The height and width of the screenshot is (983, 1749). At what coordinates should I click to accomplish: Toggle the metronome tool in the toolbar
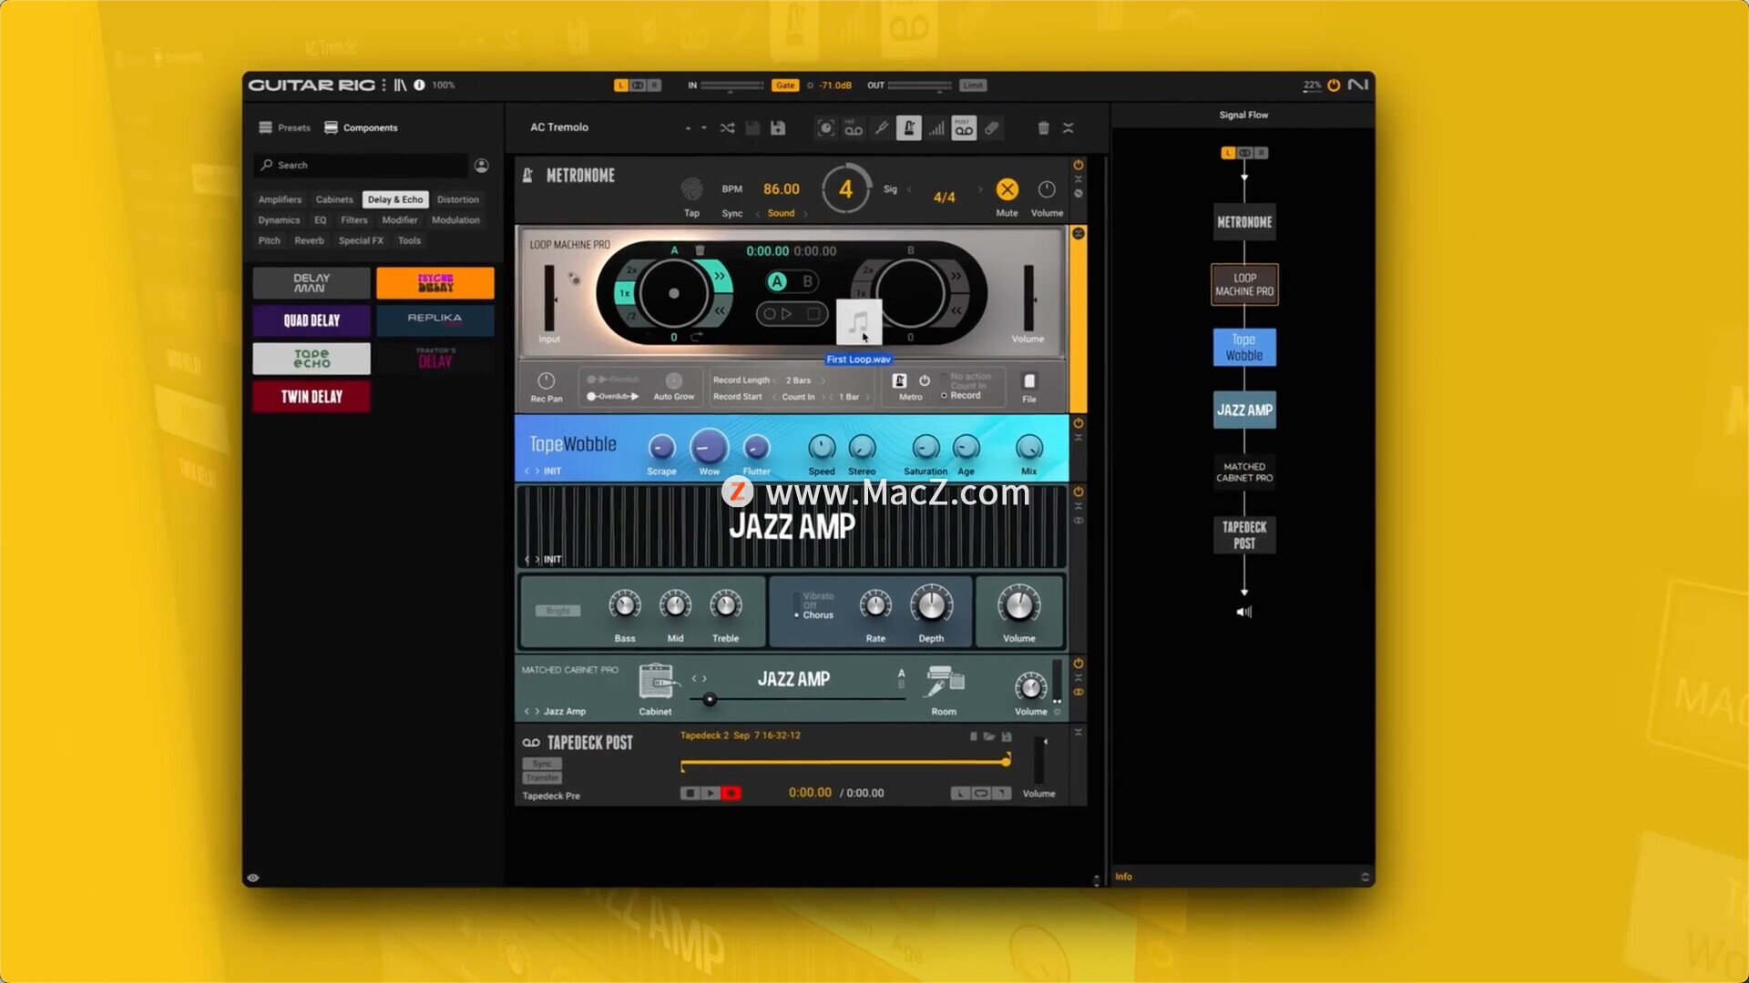pyautogui.click(x=908, y=128)
